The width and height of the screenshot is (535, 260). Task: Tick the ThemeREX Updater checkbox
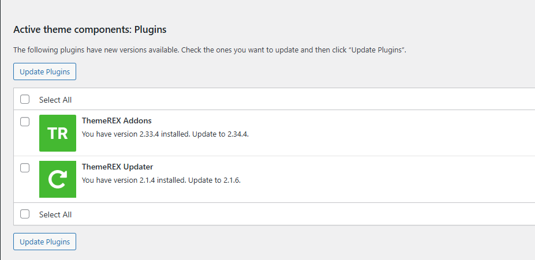coord(25,168)
